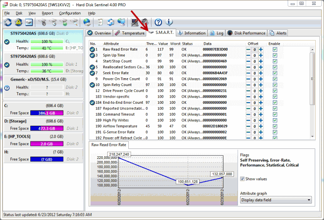This screenshot has height=220, width=324.
Task: Open the Disk menu
Action: point(19,13)
